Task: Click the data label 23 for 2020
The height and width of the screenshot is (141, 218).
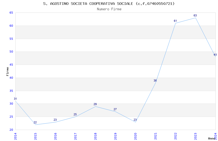Action: (135, 120)
